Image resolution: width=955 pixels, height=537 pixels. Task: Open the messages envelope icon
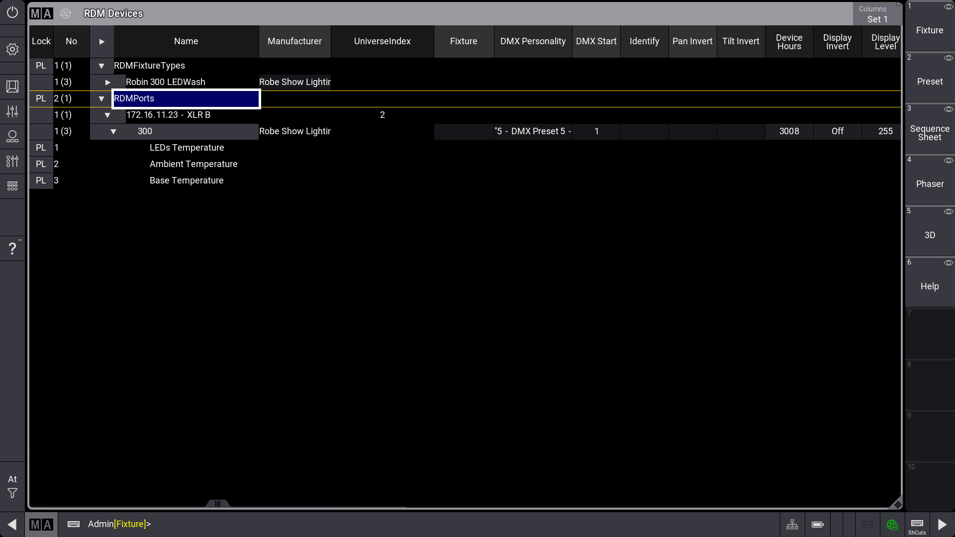pos(867,525)
